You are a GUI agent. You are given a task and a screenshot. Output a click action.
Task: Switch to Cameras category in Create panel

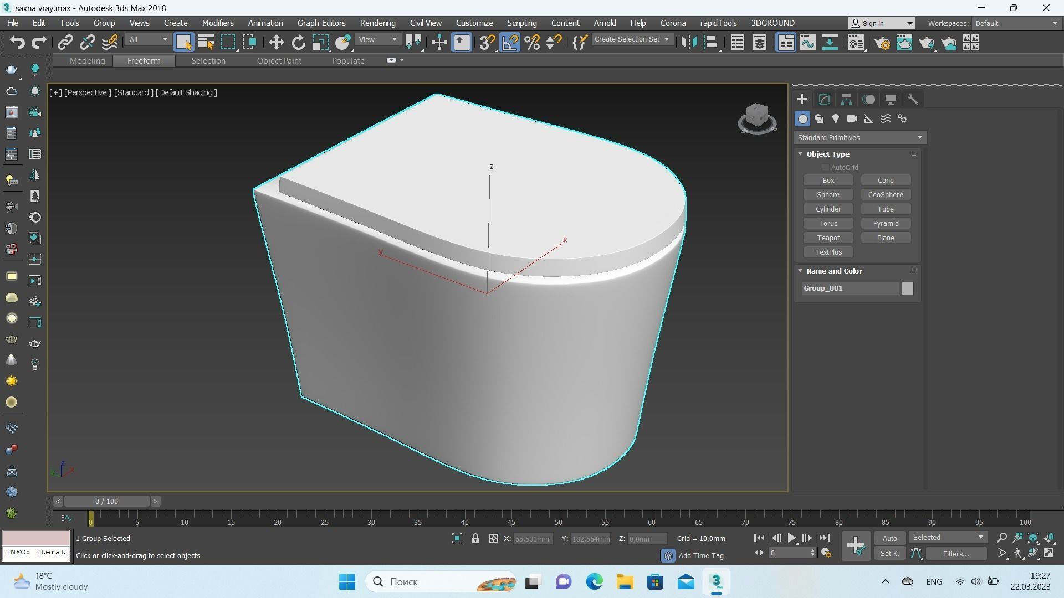click(x=852, y=118)
